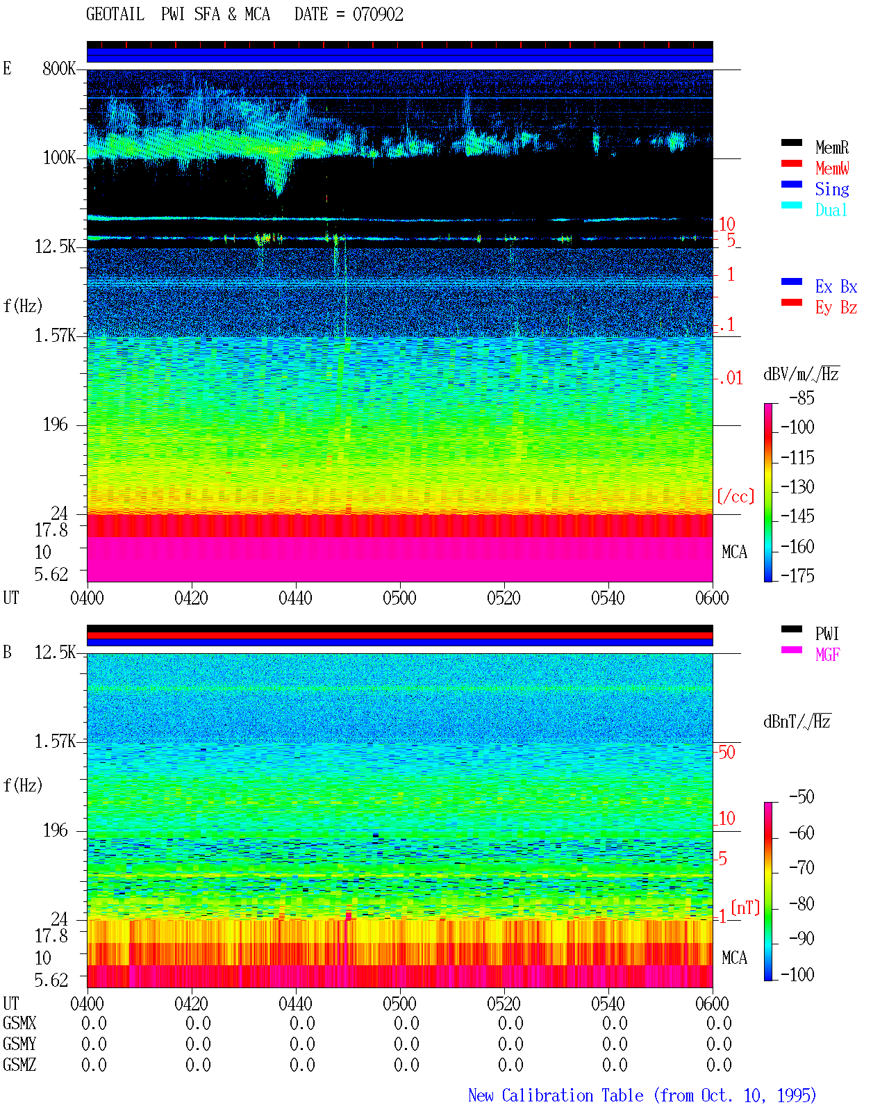Click the red Ey Bz legend swatch
The height and width of the screenshot is (1107, 889).
click(791, 302)
